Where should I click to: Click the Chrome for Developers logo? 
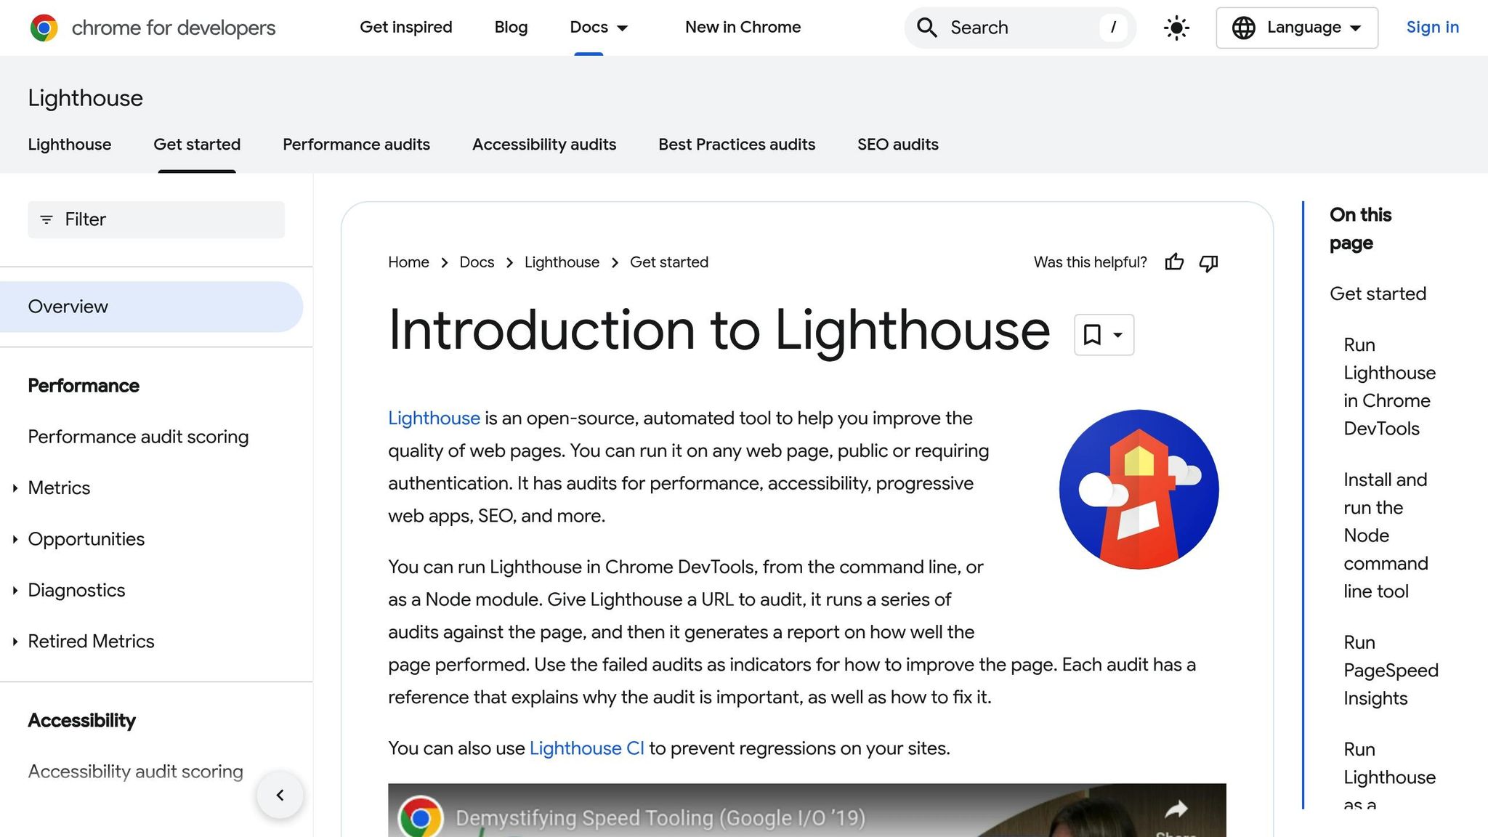tap(153, 28)
